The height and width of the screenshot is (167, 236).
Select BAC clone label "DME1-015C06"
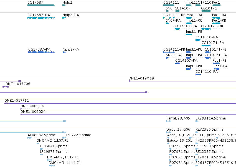pos(18,84)
